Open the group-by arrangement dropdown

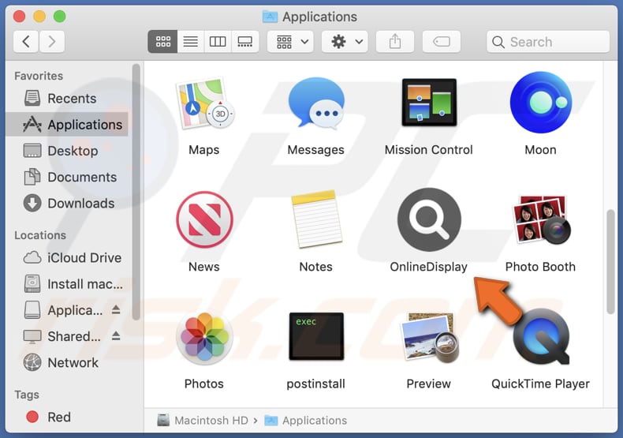point(290,42)
